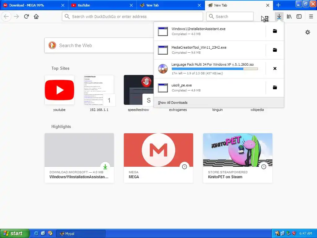This screenshot has height=238, width=317.
Task: Open the MEGA highlight card
Action: coord(158,158)
